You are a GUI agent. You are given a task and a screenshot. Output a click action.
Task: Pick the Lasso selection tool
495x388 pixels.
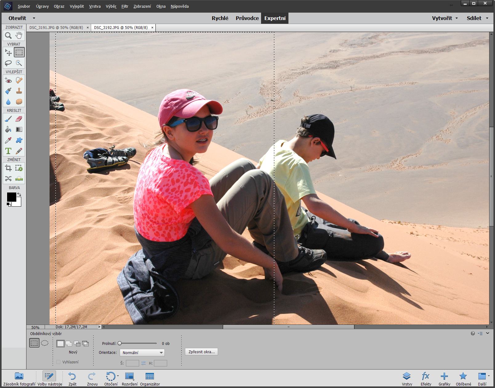pyautogui.click(x=8, y=63)
